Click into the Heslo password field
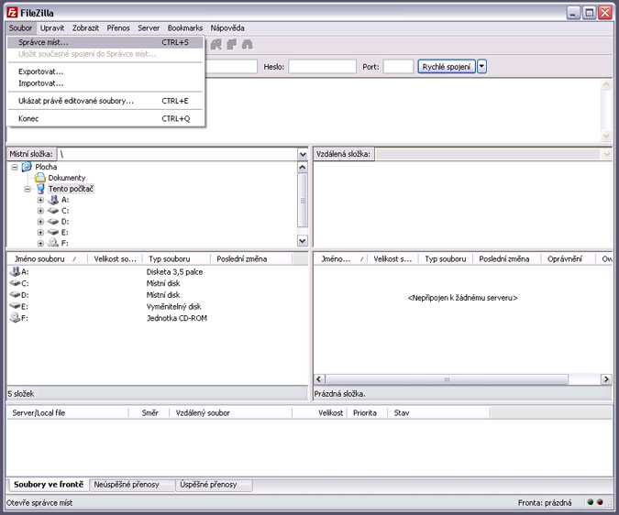Image resolution: width=619 pixels, height=515 pixels. [322, 67]
